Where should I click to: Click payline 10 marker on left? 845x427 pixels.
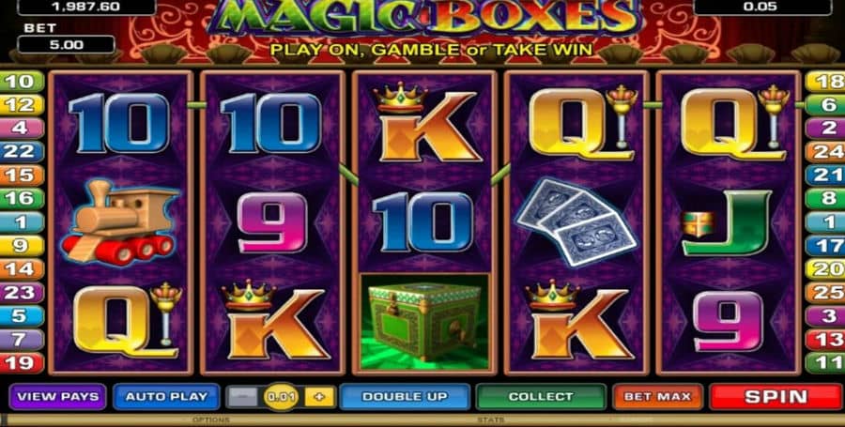point(21,82)
